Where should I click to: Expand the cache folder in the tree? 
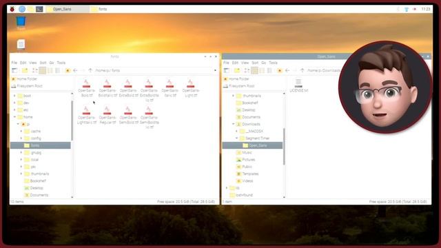[21, 132]
